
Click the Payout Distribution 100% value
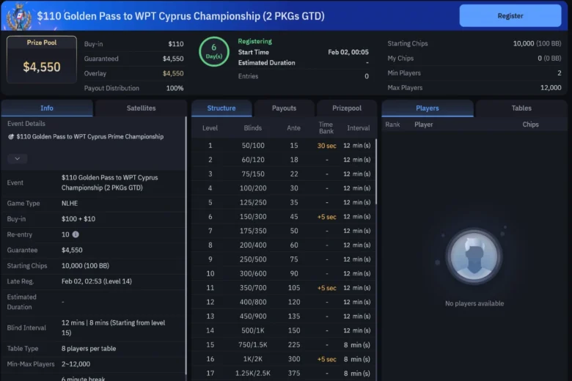pos(175,88)
